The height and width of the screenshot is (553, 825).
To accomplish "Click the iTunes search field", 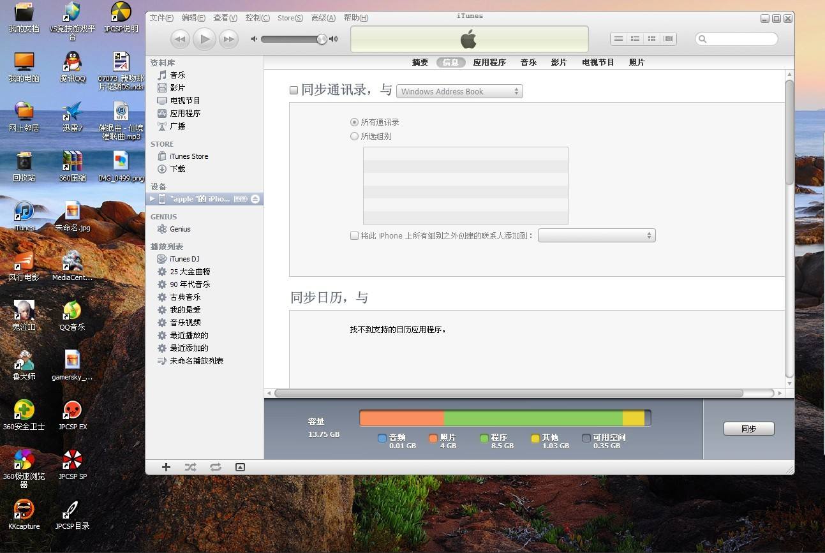I will tap(736, 39).
